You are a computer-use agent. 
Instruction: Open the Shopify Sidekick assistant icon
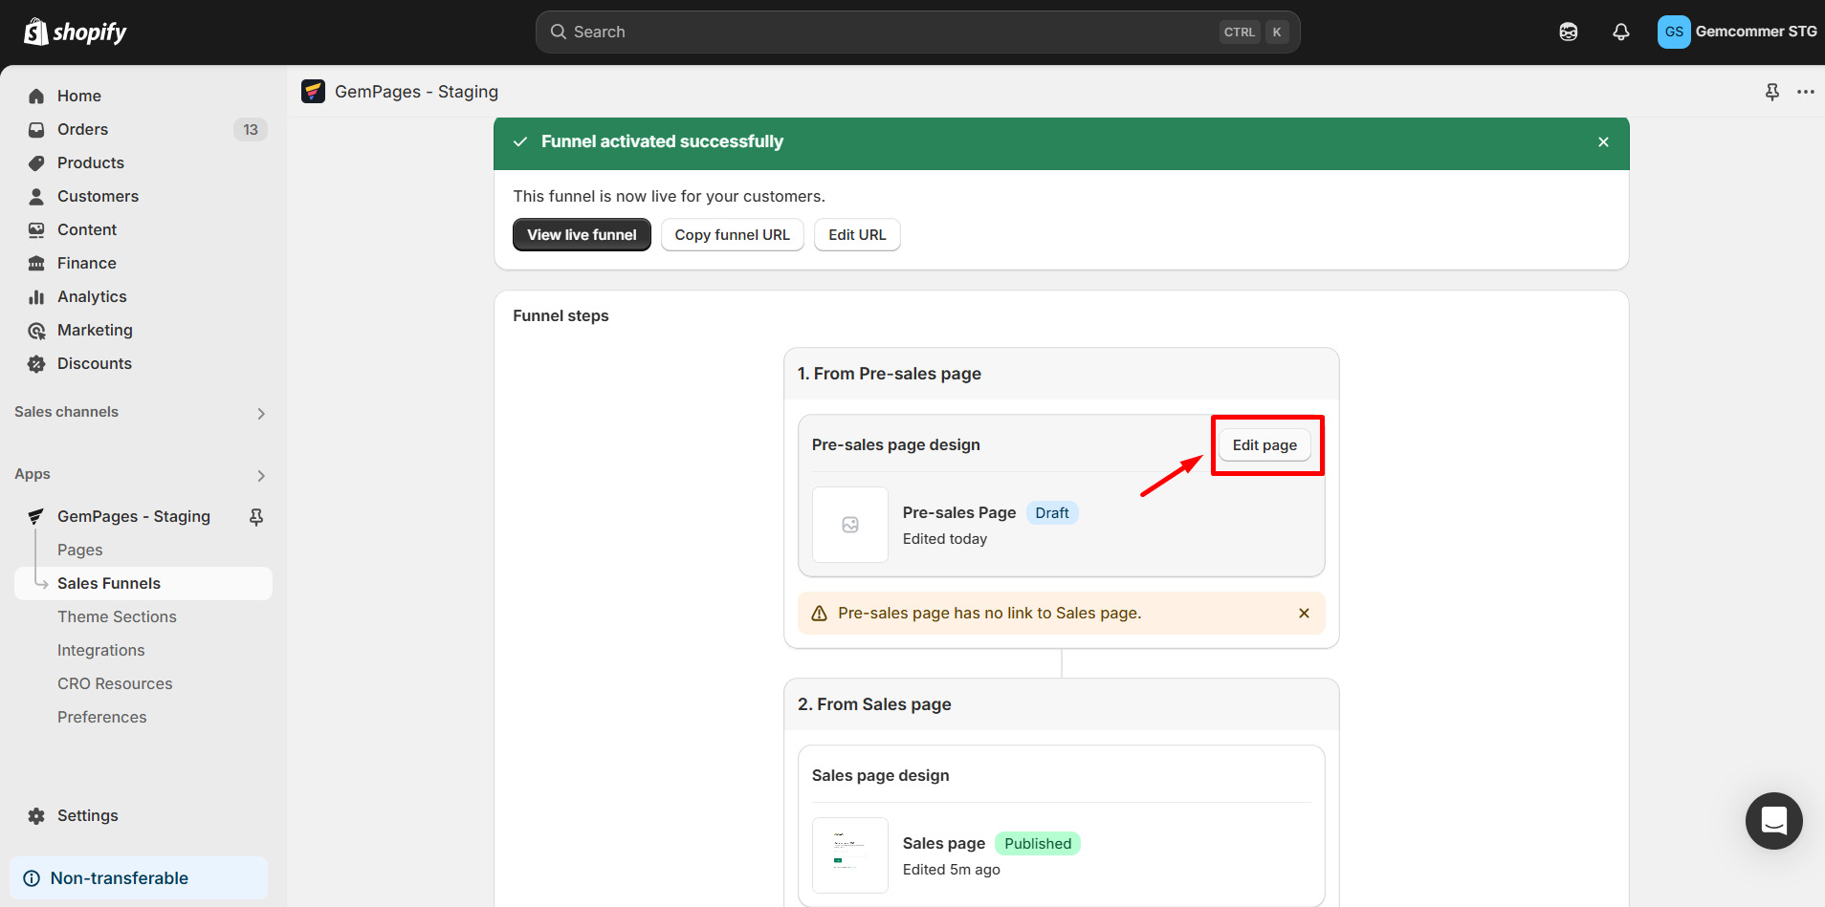point(1568,32)
